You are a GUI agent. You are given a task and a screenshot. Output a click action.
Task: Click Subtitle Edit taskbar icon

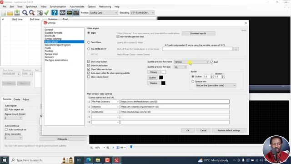pos(116,160)
